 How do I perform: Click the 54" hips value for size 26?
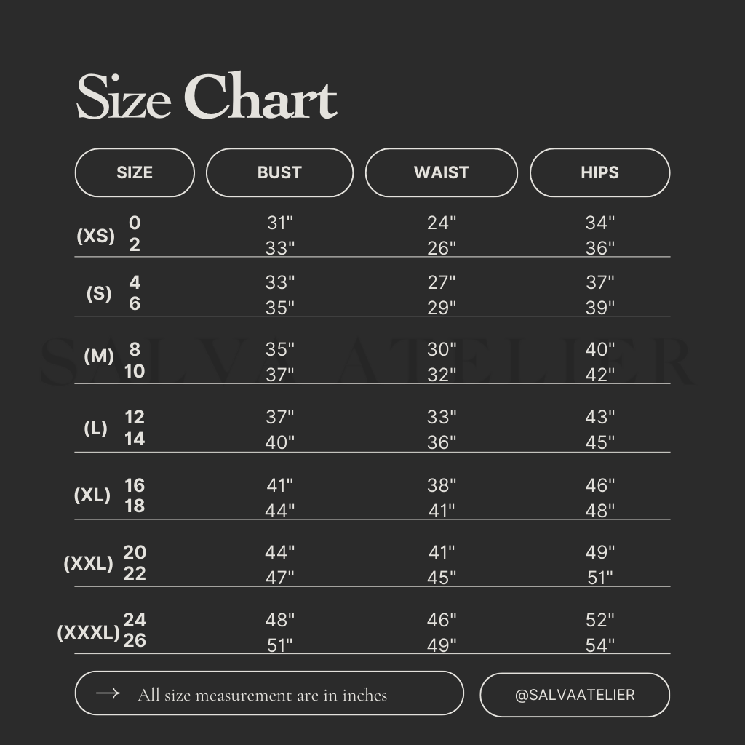(x=600, y=645)
